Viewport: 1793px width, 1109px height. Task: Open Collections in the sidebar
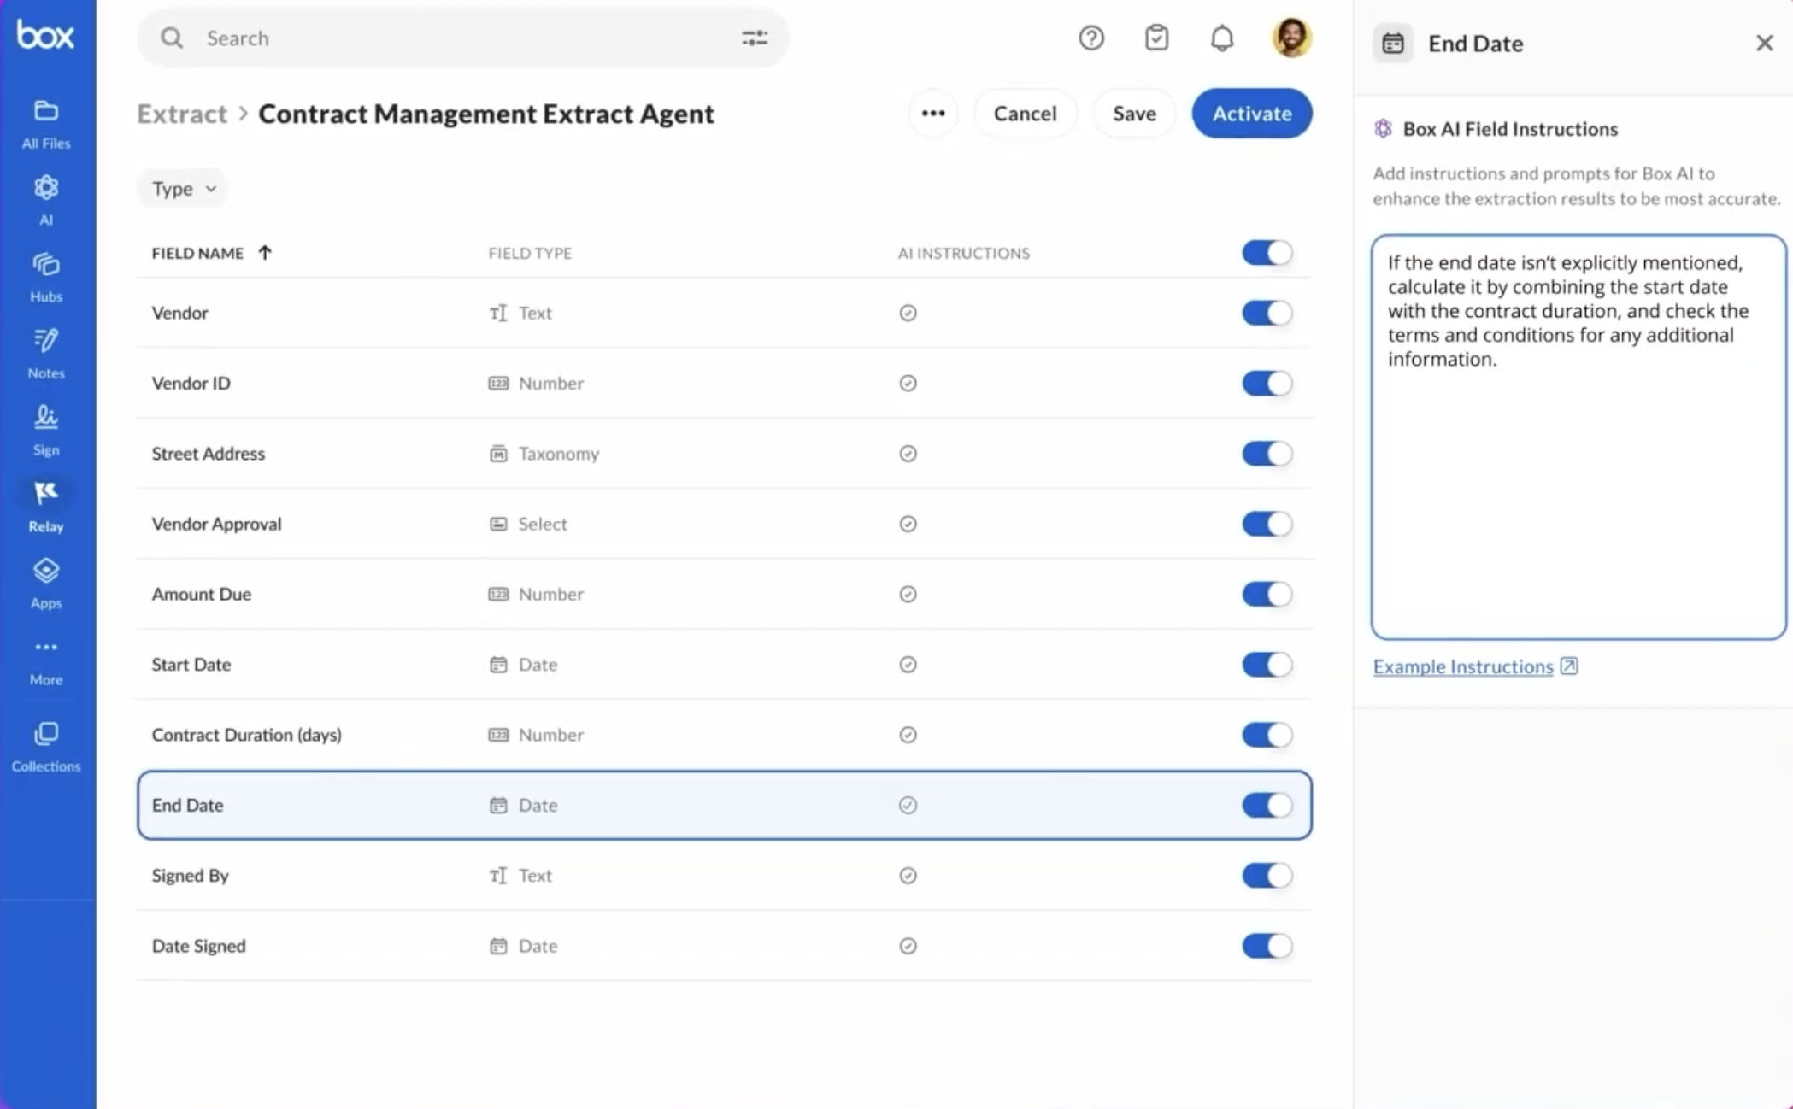[46, 747]
